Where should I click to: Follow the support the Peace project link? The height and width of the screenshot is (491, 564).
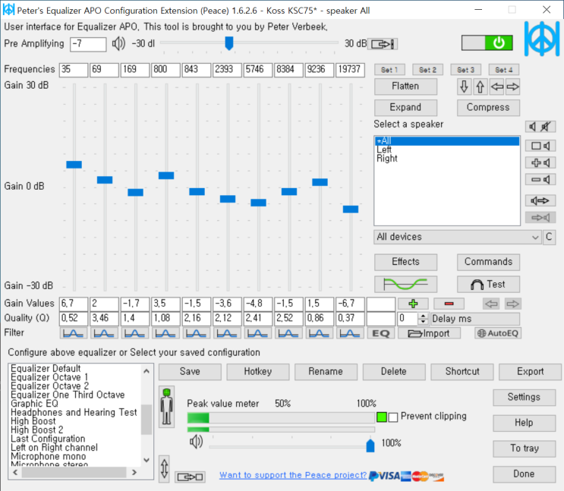click(293, 475)
